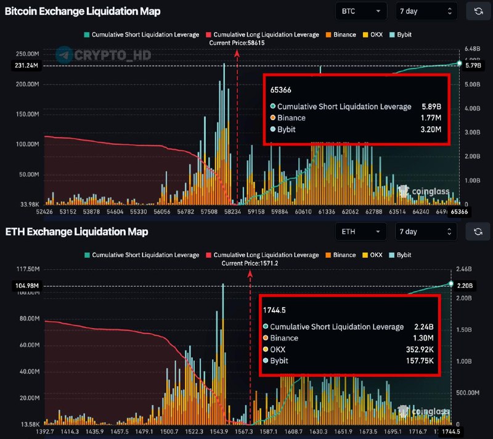Open the BTC coin dropdown
Screen dimensions: 493x439
tap(361, 11)
